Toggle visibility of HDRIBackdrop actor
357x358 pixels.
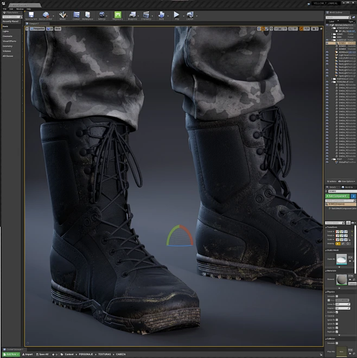click(x=327, y=52)
